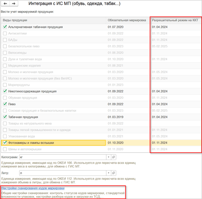Uncheck the Пиво checkbox
The height and width of the screenshot is (199, 202).
pos(5,104)
